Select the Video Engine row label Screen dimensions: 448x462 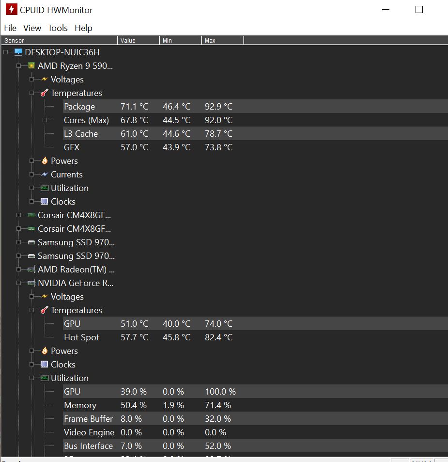[x=89, y=432]
